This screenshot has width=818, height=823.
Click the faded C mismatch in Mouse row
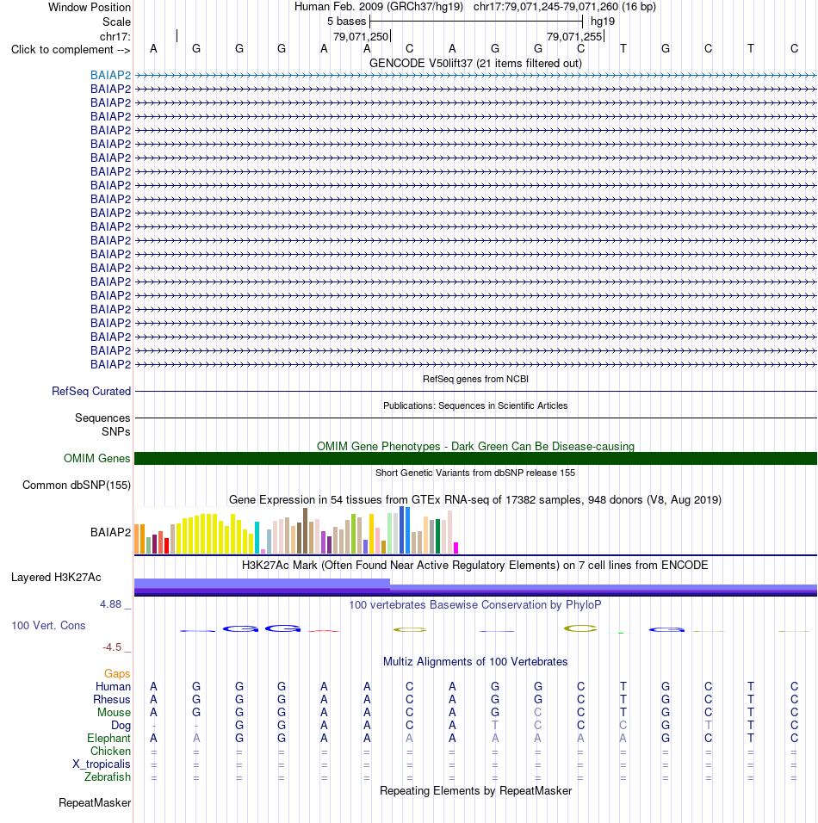pos(537,712)
